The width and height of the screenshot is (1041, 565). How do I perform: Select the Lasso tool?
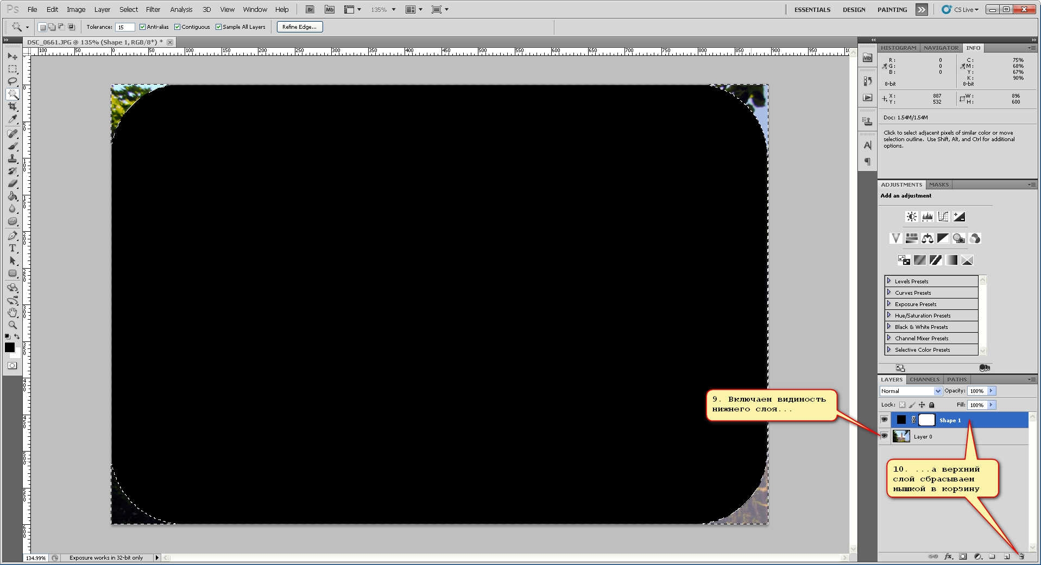(x=12, y=81)
